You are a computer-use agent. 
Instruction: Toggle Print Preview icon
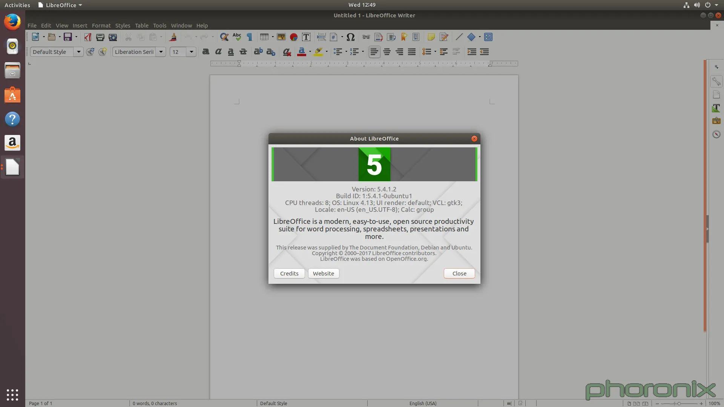113,37
